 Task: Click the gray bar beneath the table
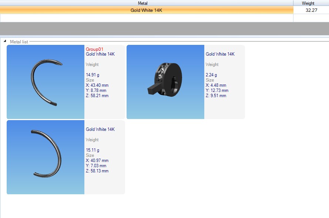164,29
